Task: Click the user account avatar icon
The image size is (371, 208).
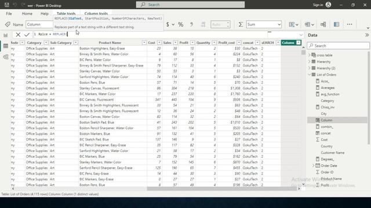Action: pos(328,5)
